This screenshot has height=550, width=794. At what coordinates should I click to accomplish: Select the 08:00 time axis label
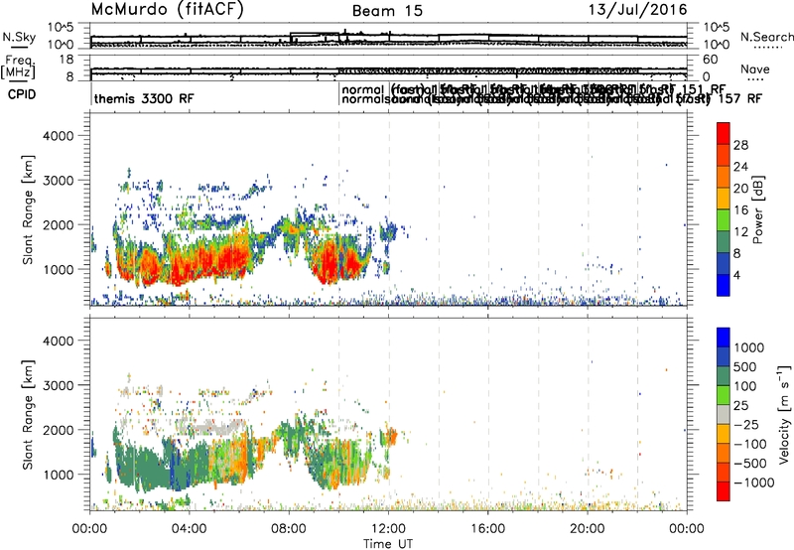tap(289, 529)
